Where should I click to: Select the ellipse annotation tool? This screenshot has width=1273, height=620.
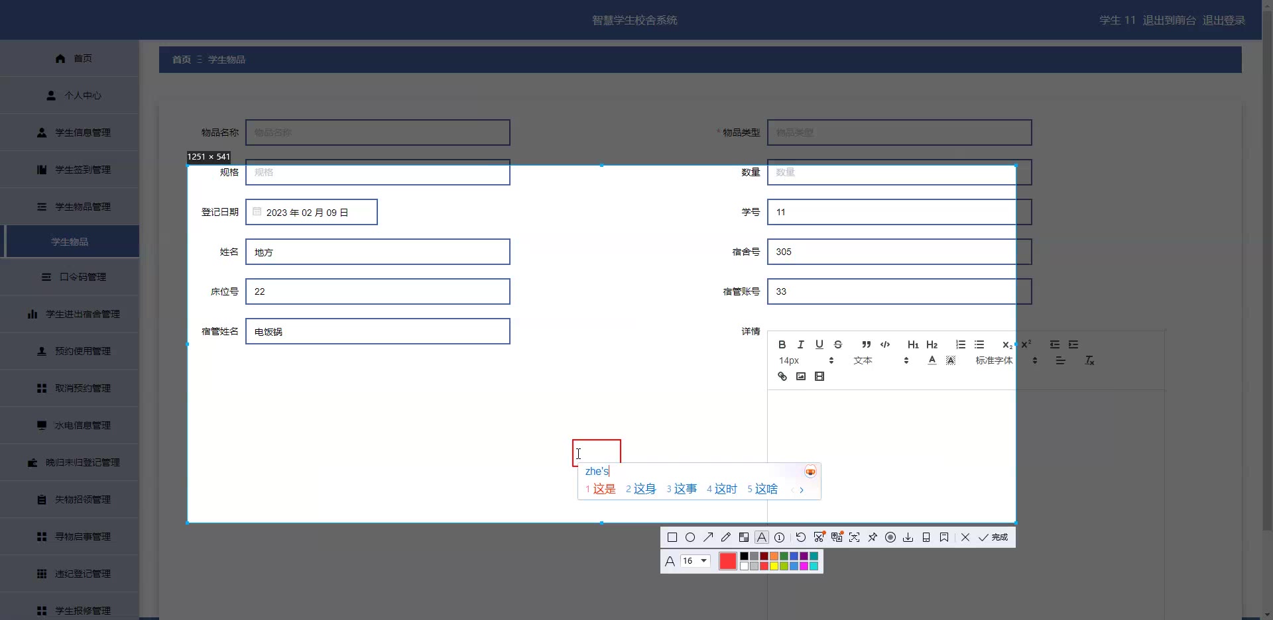point(690,537)
